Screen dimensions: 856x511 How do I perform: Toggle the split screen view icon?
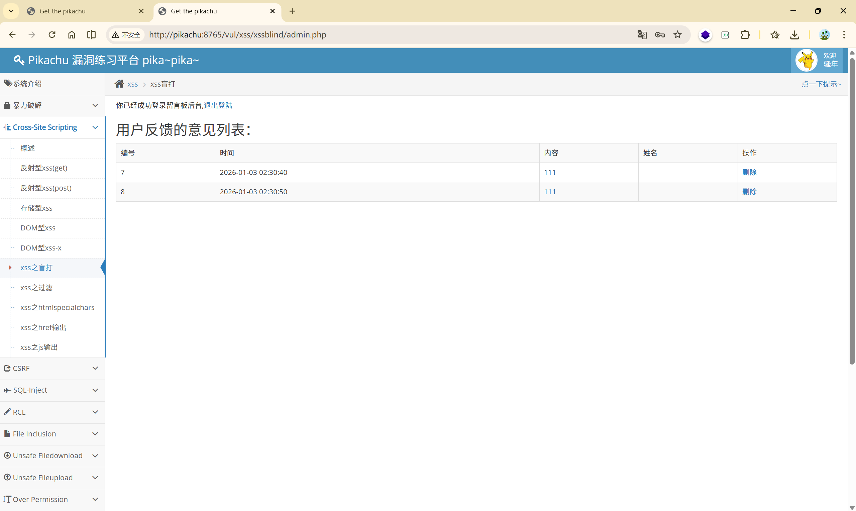(91, 35)
